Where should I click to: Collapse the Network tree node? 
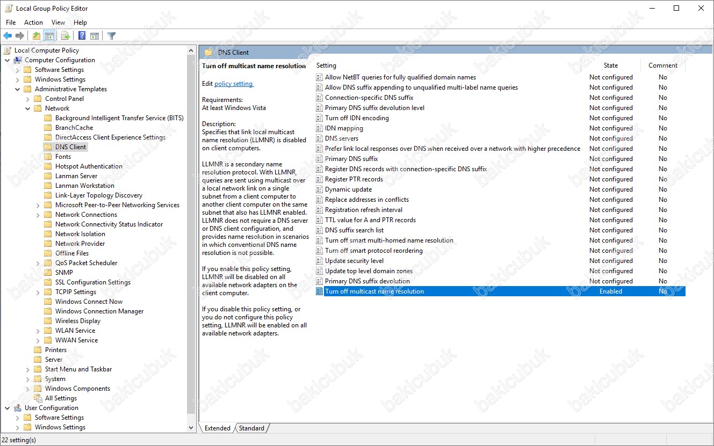coord(28,108)
